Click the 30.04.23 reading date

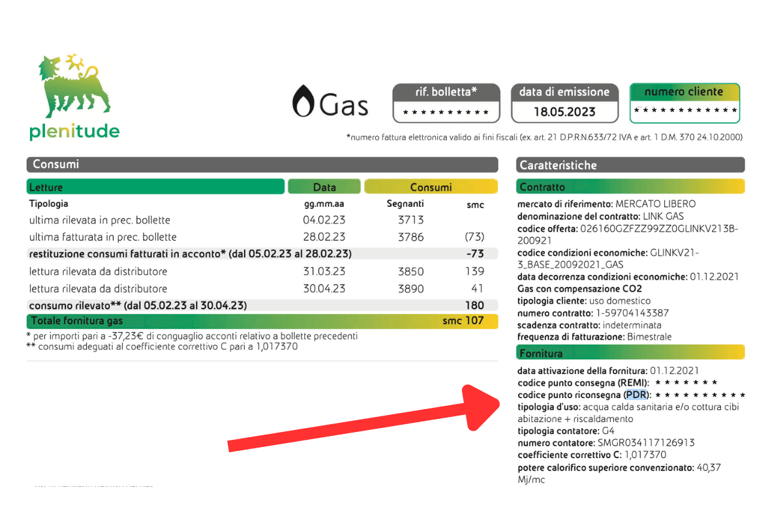tap(324, 288)
